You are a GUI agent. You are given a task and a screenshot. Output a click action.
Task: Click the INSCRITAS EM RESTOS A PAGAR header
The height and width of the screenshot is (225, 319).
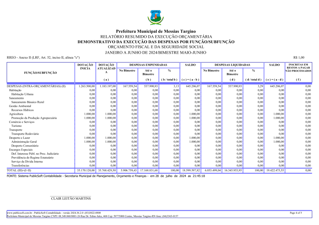point(298,68)
